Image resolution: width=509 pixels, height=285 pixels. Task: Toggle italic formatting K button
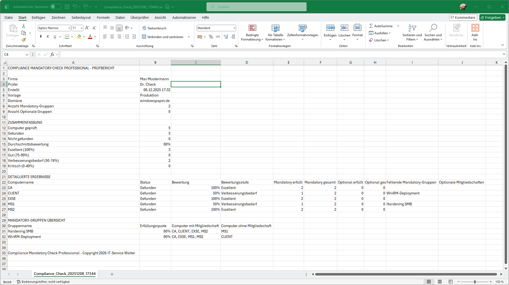pos(48,37)
